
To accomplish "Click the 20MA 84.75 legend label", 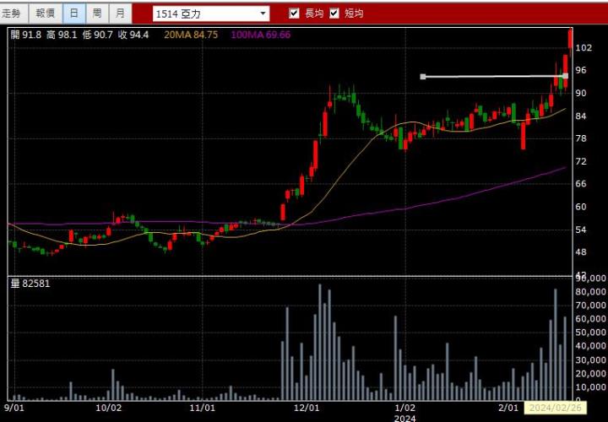I will 191,35.
